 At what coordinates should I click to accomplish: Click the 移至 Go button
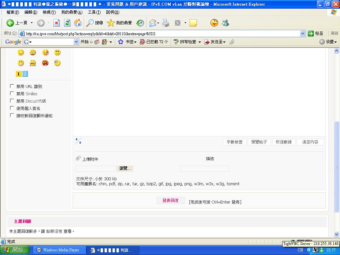pos(316,34)
